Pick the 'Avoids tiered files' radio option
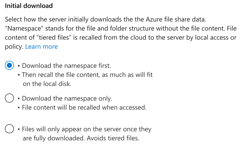Image resolution: width=240 pixels, height=159 pixels. (x=9, y=129)
